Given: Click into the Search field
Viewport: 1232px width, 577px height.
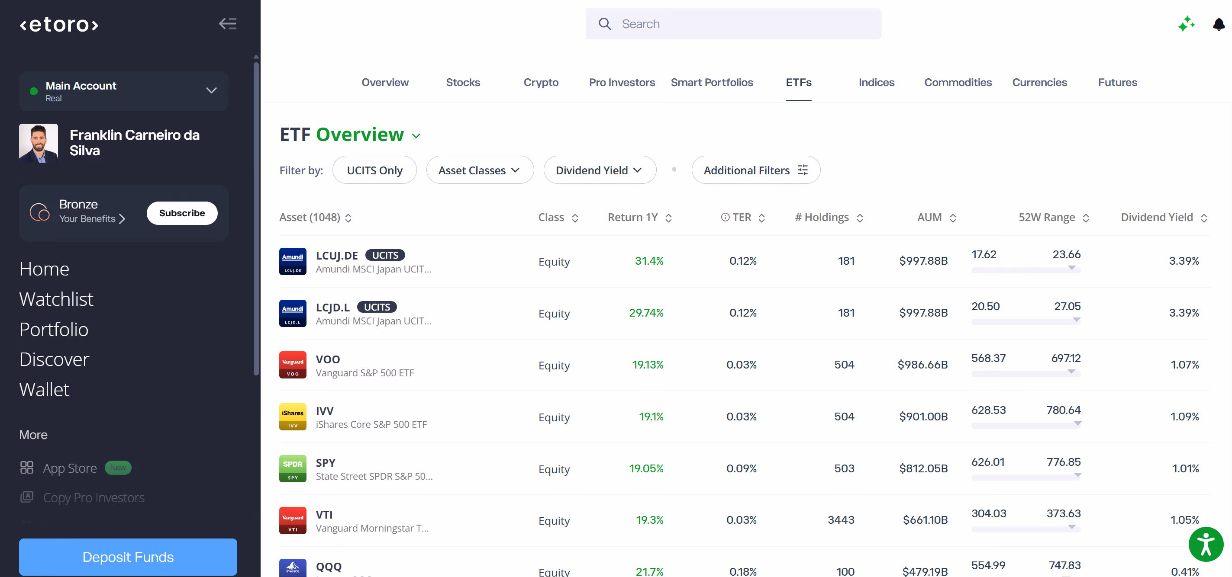Looking at the screenshot, I should (x=733, y=24).
